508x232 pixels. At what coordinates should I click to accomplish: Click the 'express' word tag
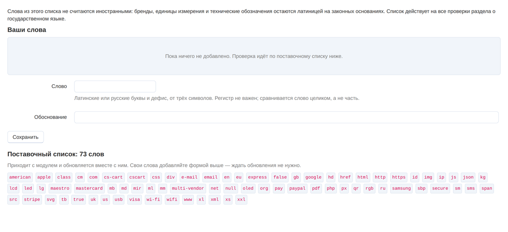pos(257,177)
